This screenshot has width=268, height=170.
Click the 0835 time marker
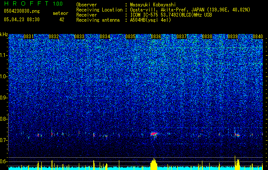tap(130, 37)
